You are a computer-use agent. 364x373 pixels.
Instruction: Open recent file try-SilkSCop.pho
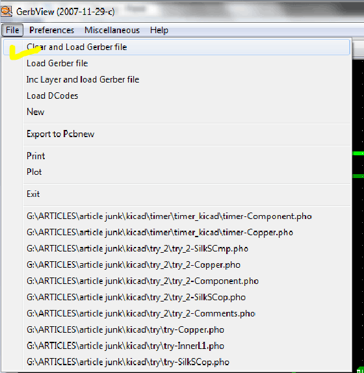[x=177, y=362]
